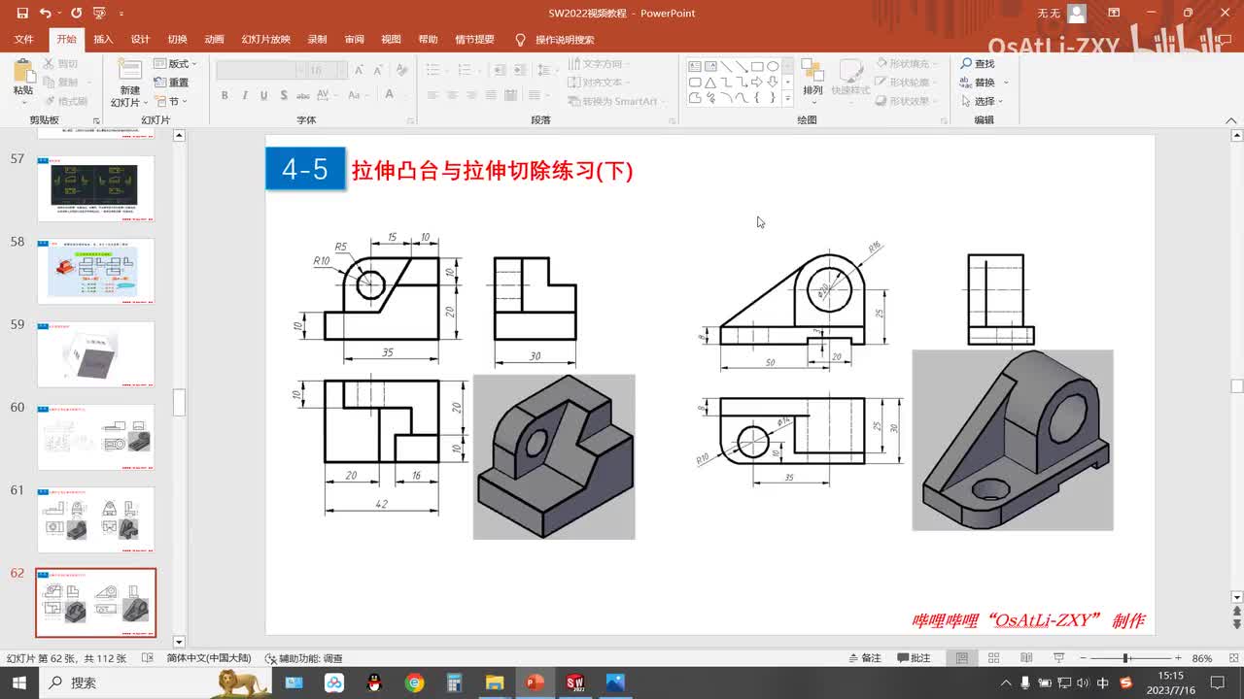This screenshot has height=699, width=1244.
Task: Select slide 57 thumbnail
Action: 95,188
